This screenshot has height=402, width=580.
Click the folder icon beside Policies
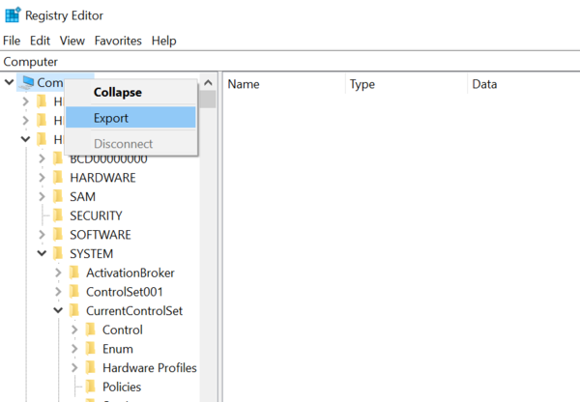pyautogui.click(x=91, y=387)
